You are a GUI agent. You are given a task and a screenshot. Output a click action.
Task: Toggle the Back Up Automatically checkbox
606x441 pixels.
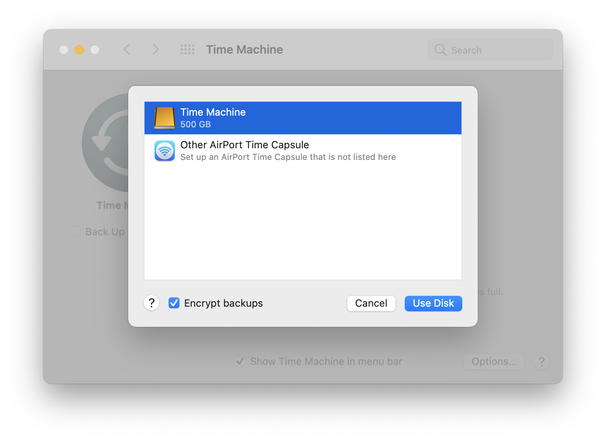75,231
